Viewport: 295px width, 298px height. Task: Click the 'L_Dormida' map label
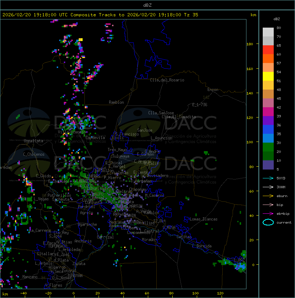pos(202,246)
